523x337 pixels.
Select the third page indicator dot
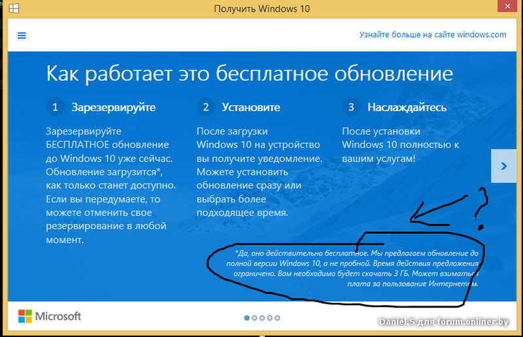pyautogui.click(x=262, y=318)
